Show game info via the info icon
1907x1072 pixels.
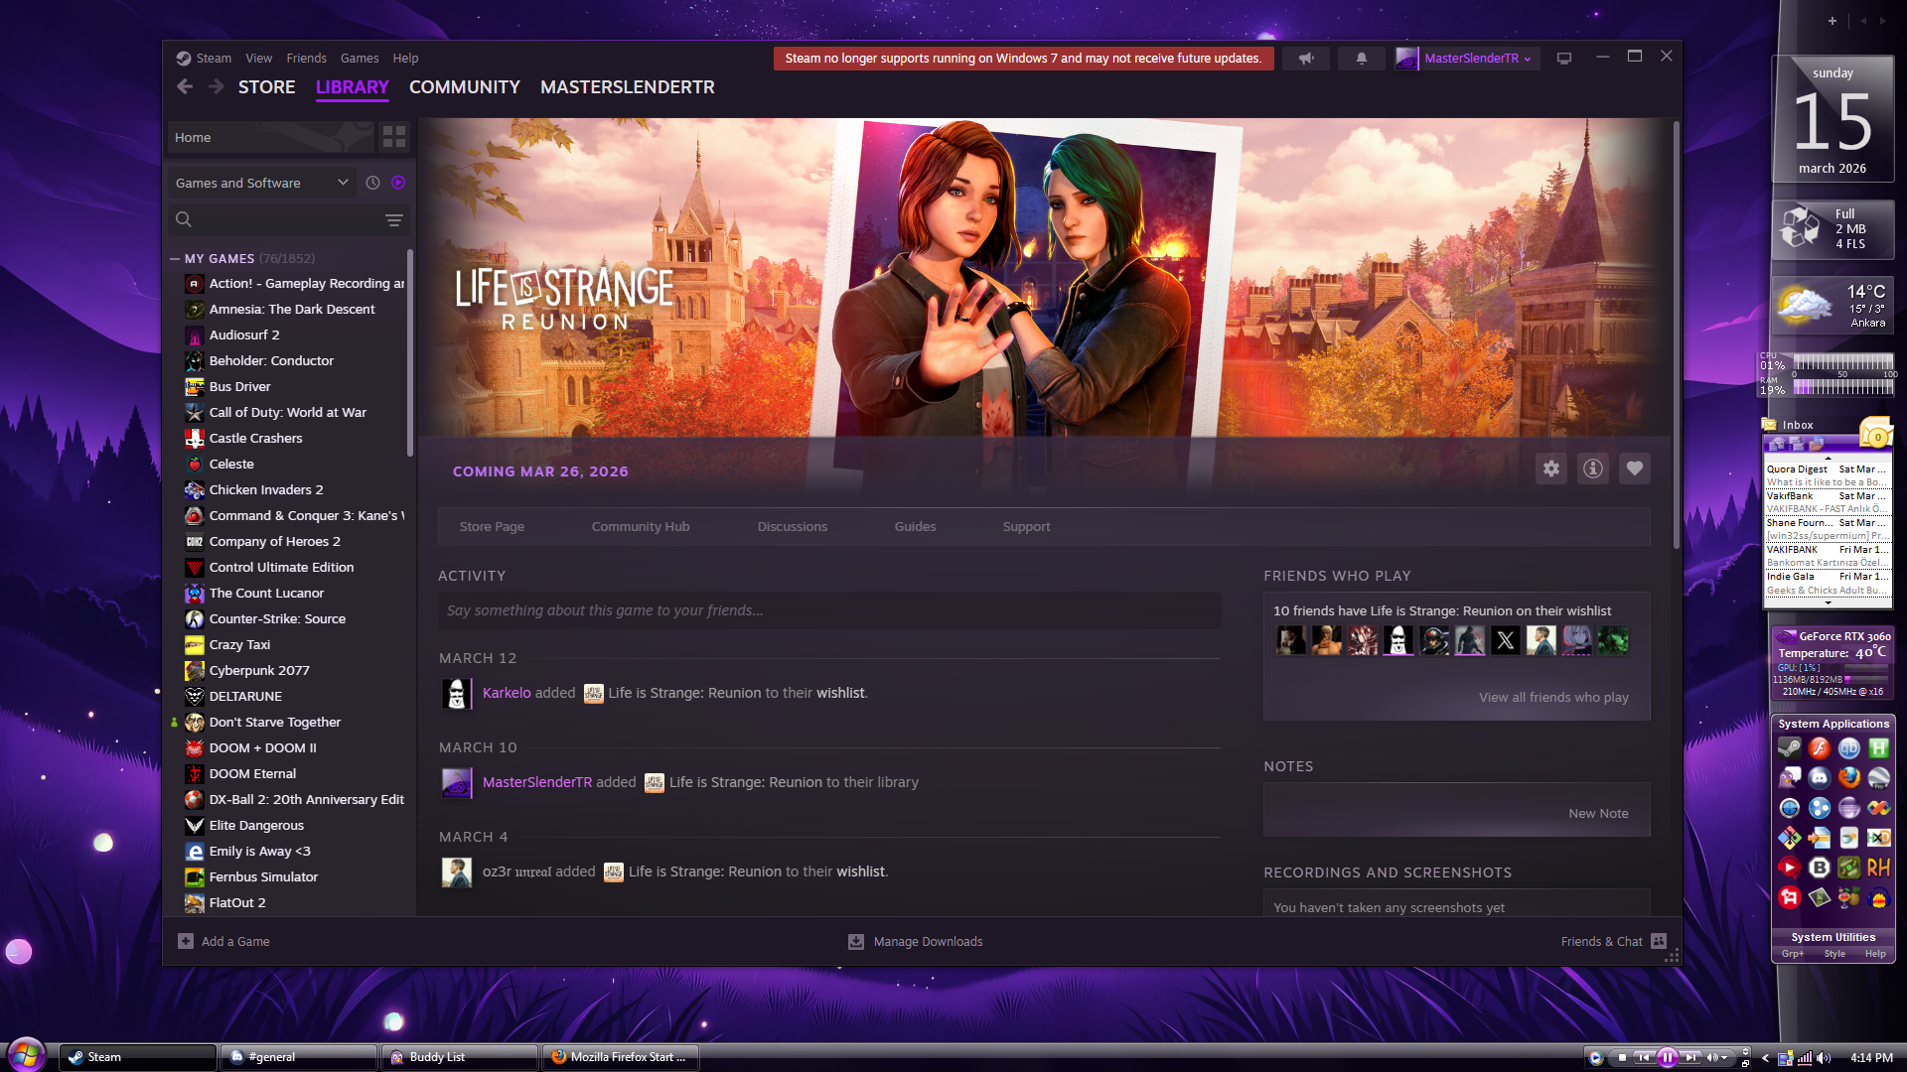(1593, 469)
